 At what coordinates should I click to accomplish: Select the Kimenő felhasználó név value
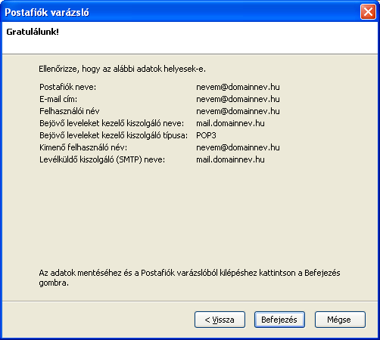[238, 147]
